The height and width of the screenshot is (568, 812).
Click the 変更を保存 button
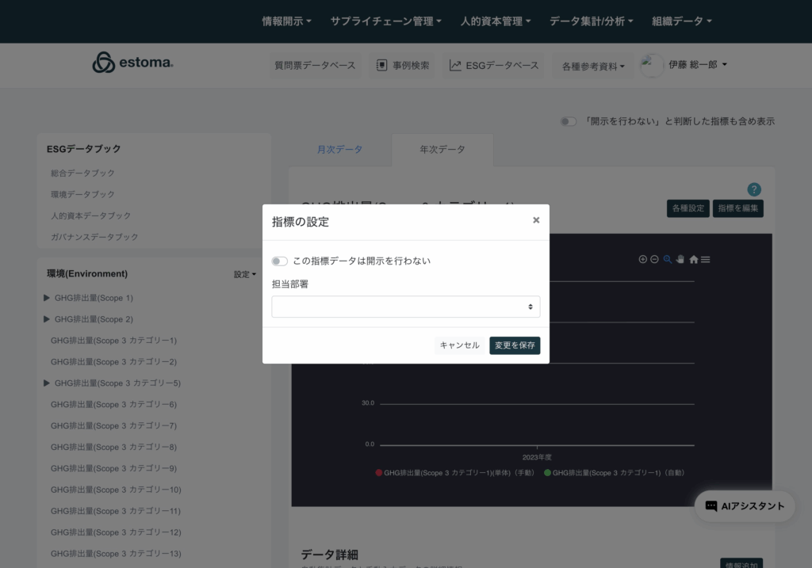[515, 345]
